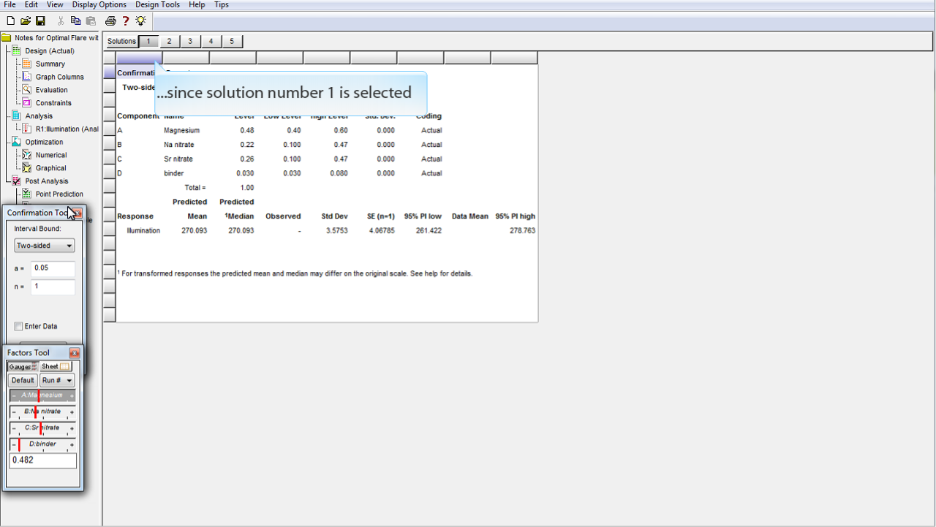936x527 pixels.
Task: Select solution 2 button
Action: 169,42
